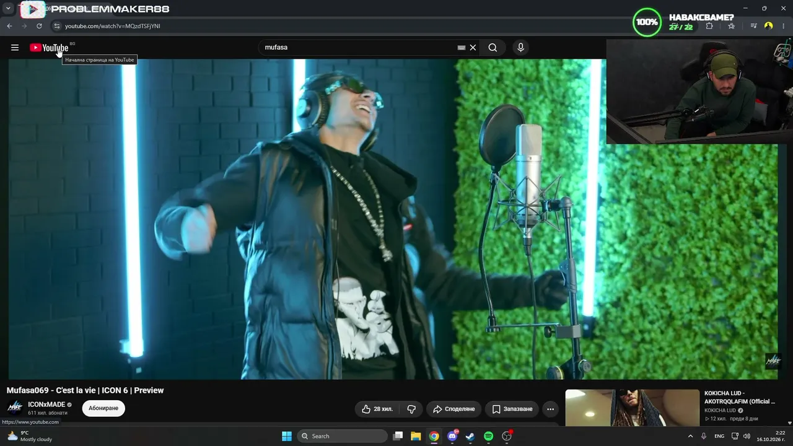Open Steam from taskbar
The image size is (793, 446).
(x=470, y=436)
